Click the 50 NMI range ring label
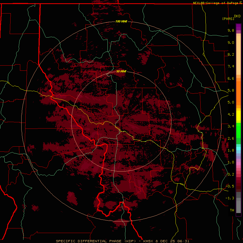Viewport: 243px width, 243px height. pos(121,71)
